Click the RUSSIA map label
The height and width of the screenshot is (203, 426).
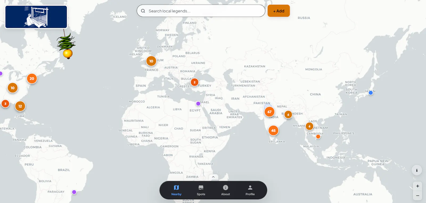click(x=304, y=18)
